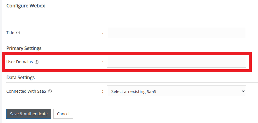Click inside the User Domains input box
This screenshot has width=258, height=123.
[x=176, y=62]
